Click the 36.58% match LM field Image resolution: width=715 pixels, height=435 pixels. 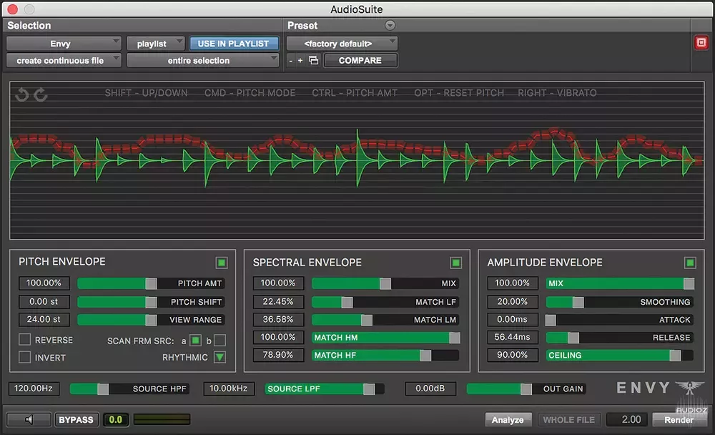click(x=278, y=320)
